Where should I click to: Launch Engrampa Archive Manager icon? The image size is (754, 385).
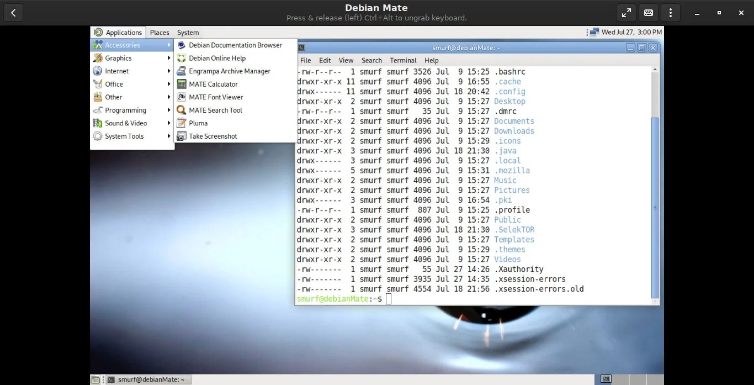(181, 71)
